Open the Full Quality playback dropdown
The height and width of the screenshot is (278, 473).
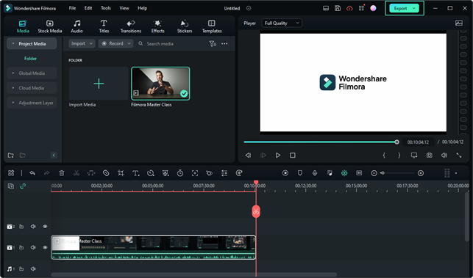click(x=282, y=23)
